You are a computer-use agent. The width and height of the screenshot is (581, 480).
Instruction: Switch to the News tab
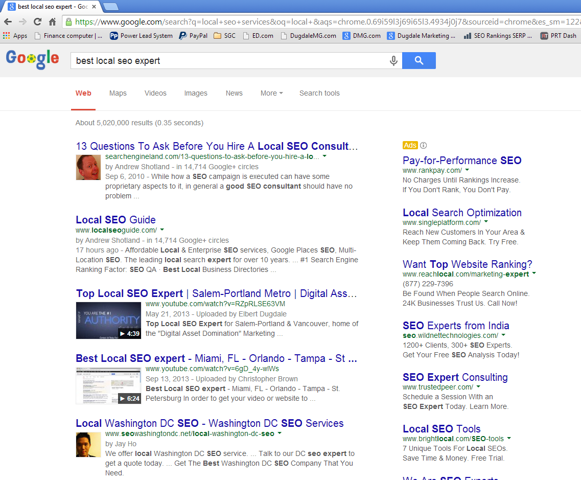[234, 93]
